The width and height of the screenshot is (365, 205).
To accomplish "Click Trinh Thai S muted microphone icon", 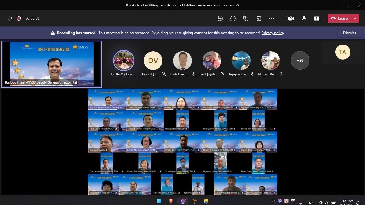I will click(x=193, y=74).
